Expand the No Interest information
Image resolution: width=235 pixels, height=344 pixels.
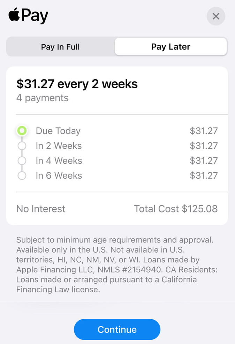tap(41, 209)
